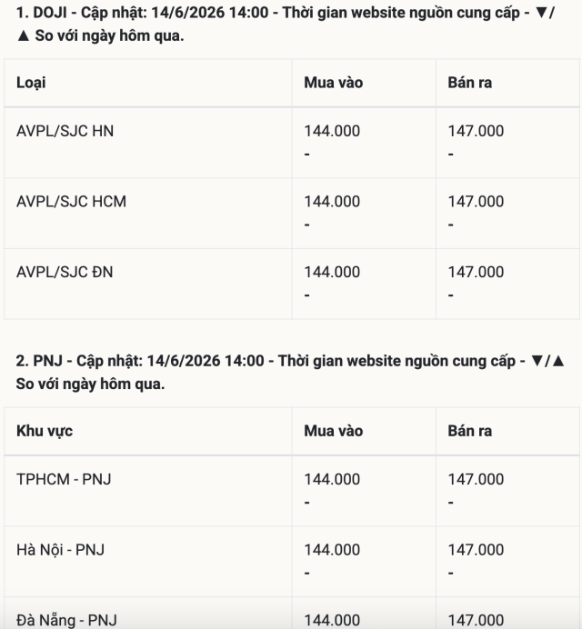582x629 pixels.
Task: Select the AVPL/SJC HN row label
Action: coord(65,131)
